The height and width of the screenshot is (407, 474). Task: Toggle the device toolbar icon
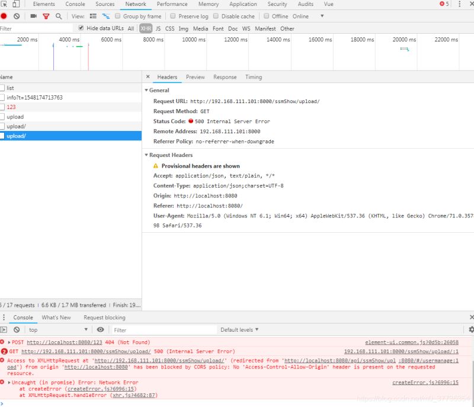[x=16, y=4]
